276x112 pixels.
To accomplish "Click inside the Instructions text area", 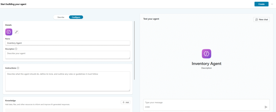I will [x=67, y=81].
